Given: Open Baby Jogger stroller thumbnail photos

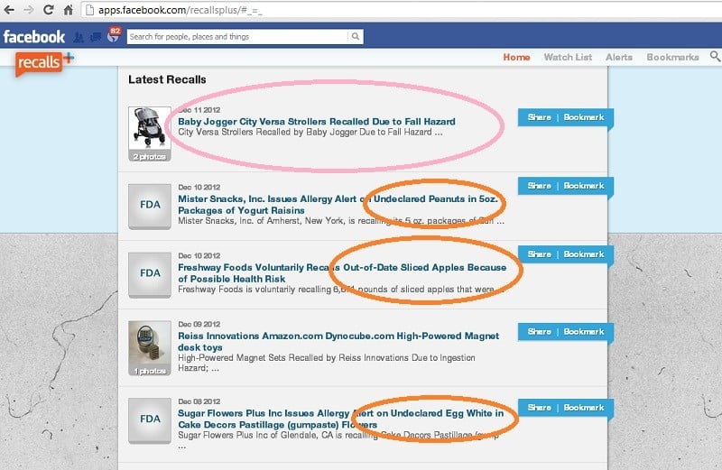Looking at the screenshot, I should [150, 134].
